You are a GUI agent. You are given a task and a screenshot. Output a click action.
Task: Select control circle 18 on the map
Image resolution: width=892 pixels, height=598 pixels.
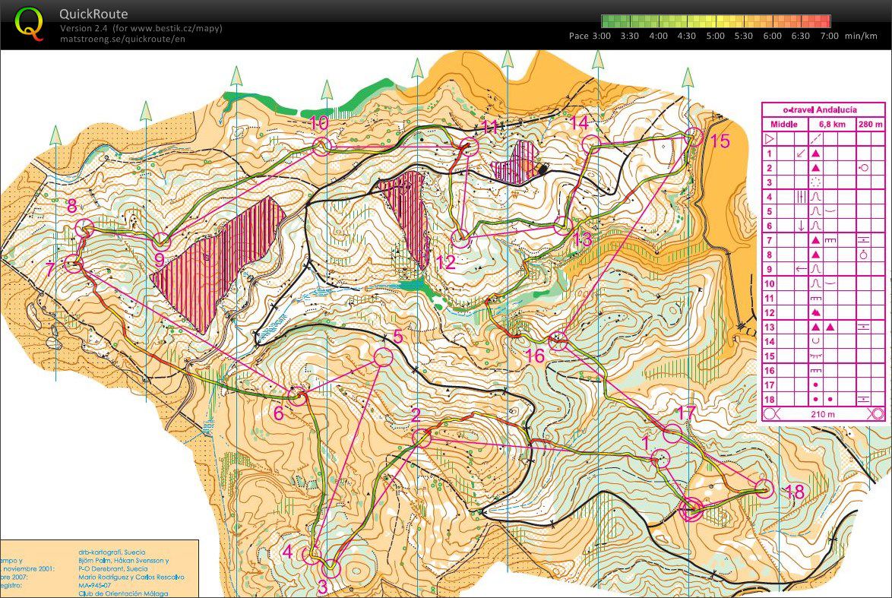coord(764,489)
